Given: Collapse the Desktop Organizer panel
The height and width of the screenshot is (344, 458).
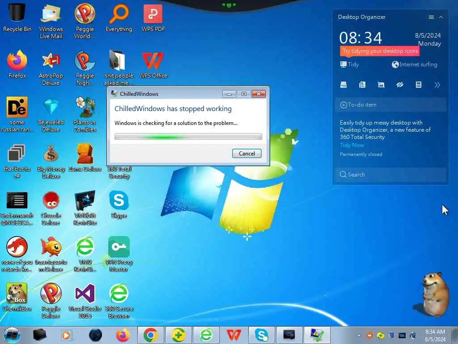Looking at the screenshot, I should pos(441,17).
